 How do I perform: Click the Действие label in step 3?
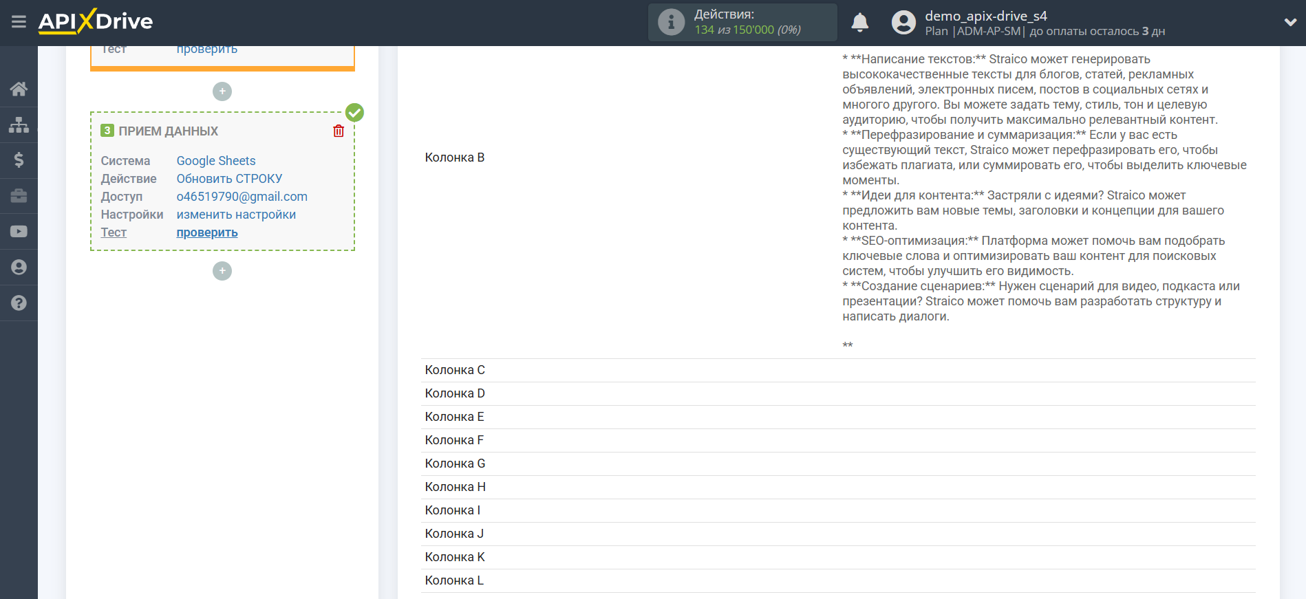coord(129,179)
